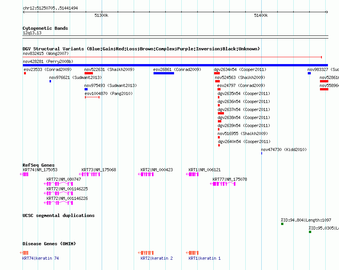The height and width of the screenshot is (270, 339).
Task: Select dgv2640n54 (Cooper2011) entry
Action: click(244, 141)
